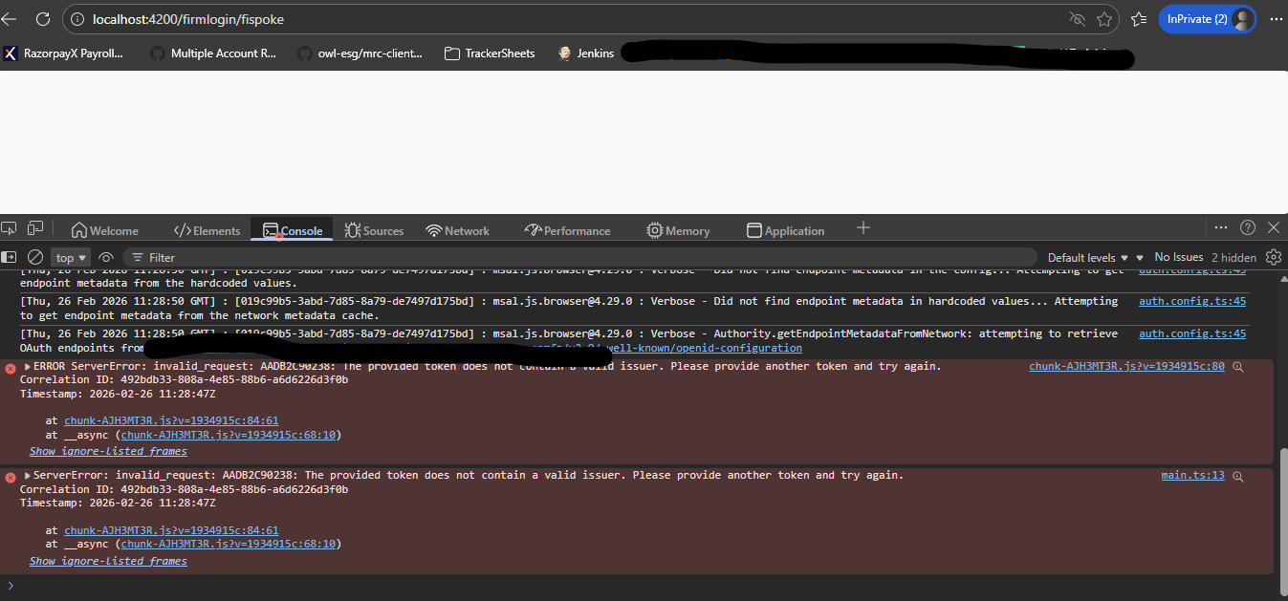Switch to the Performance tab
The height and width of the screenshot is (601, 1288).
click(568, 230)
